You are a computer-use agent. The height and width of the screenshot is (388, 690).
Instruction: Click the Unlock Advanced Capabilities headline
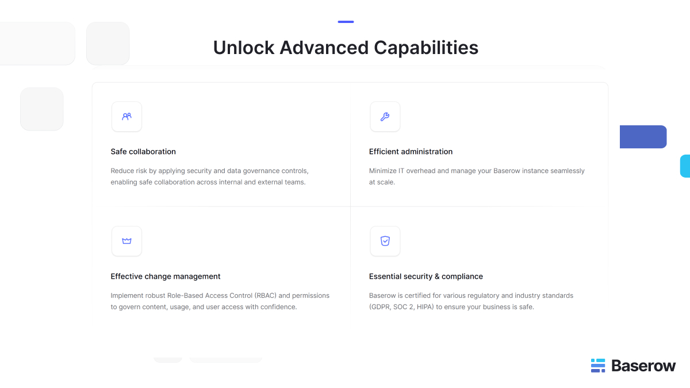[346, 48]
